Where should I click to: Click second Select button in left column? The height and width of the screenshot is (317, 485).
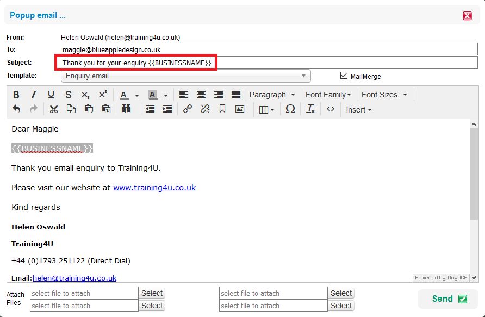click(x=152, y=306)
